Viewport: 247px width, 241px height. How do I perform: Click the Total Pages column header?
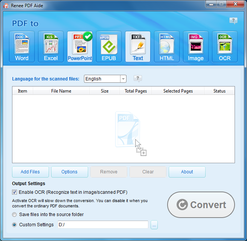pos(136,91)
